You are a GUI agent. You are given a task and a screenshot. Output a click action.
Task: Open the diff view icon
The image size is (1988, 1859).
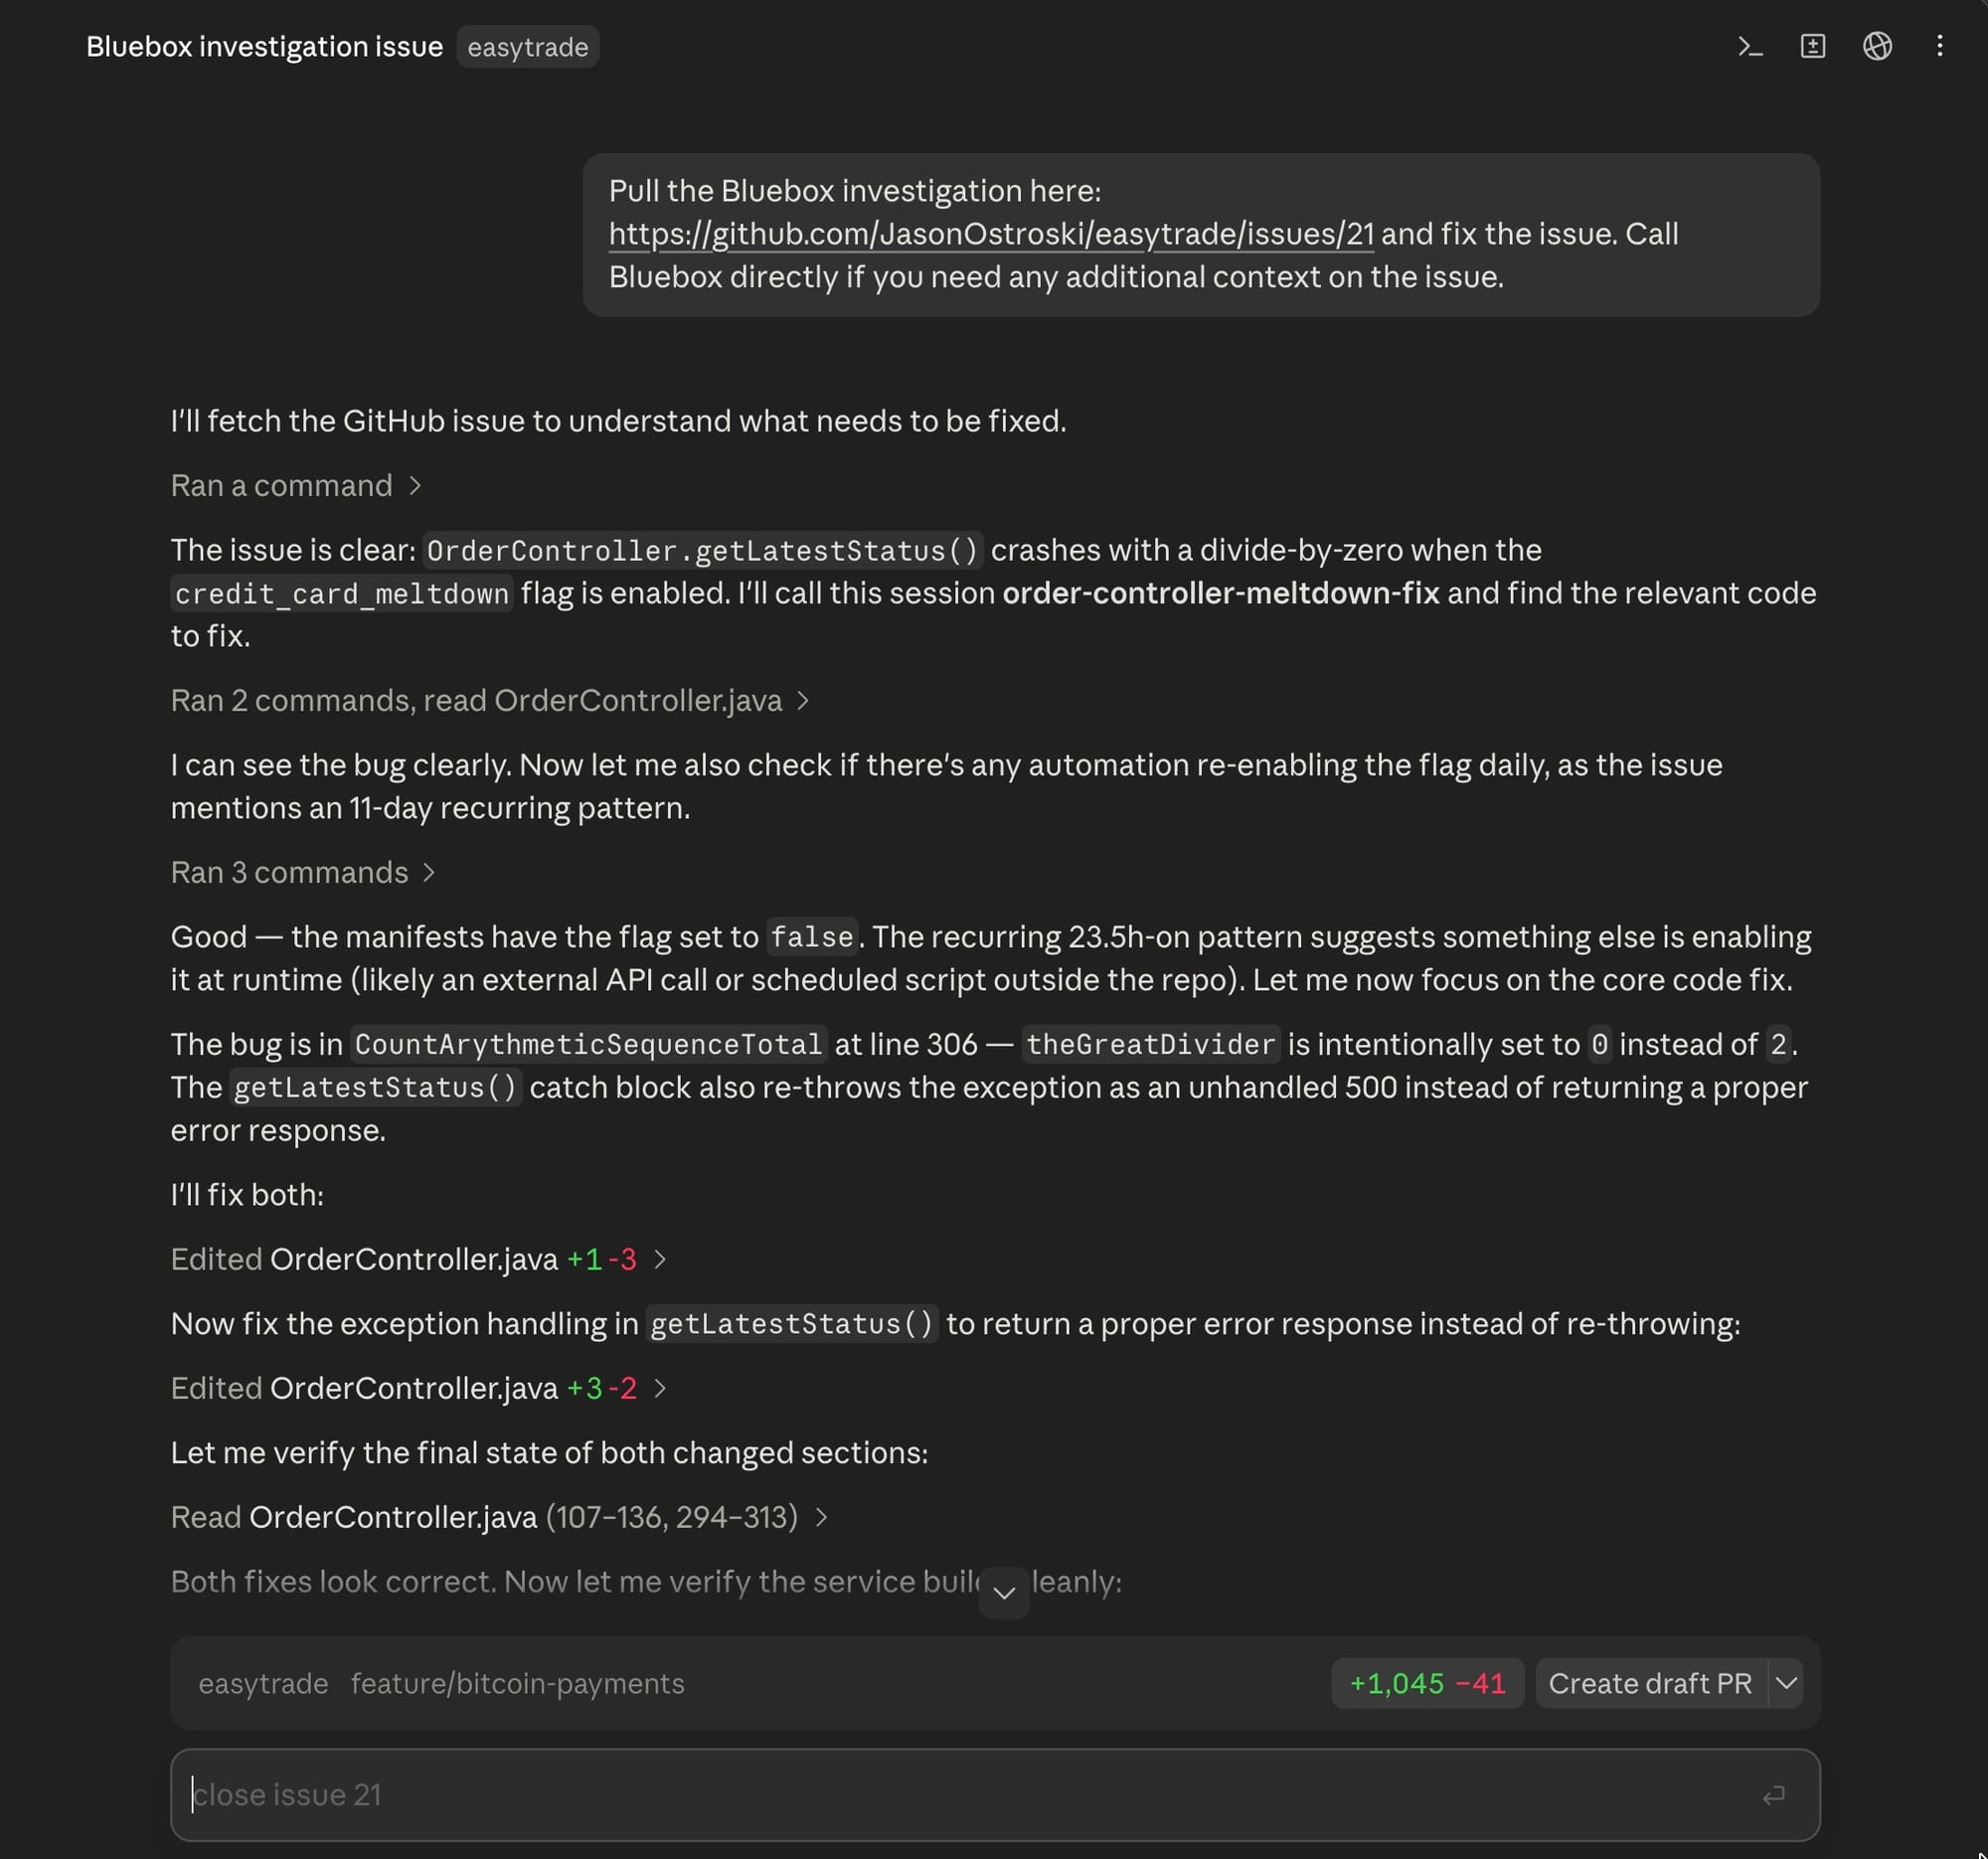[x=1813, y=46]
